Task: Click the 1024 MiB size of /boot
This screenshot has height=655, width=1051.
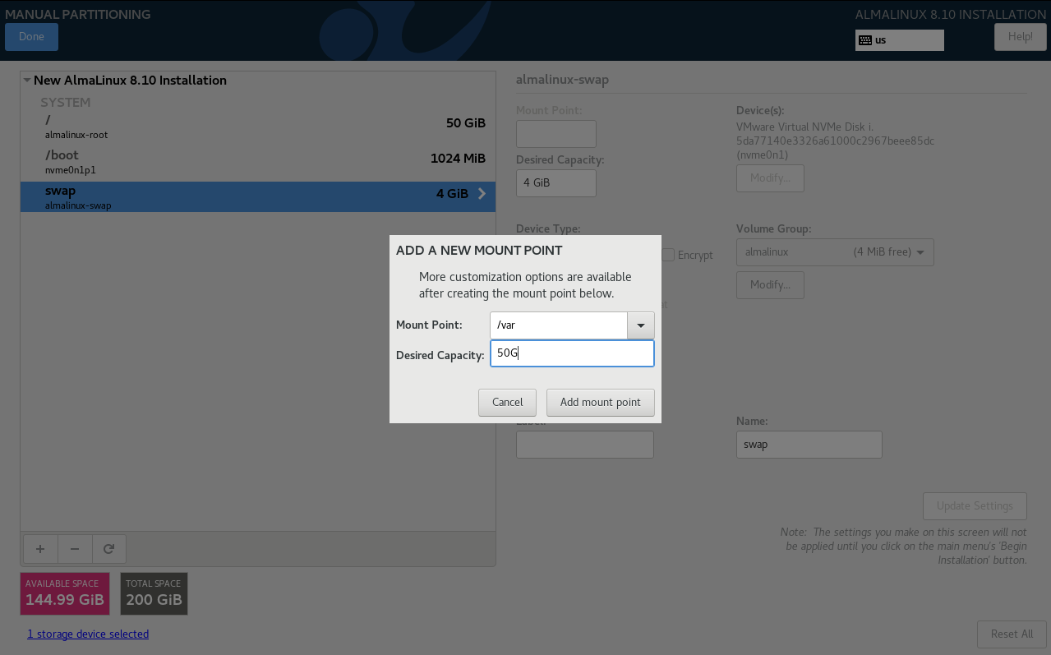Action: (459, 159)
